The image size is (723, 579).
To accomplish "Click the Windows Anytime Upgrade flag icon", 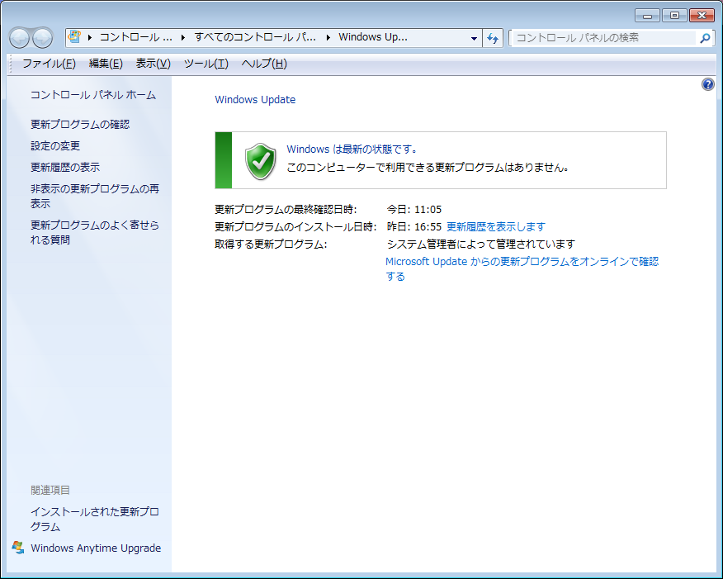I will click(x=18, y=548).
